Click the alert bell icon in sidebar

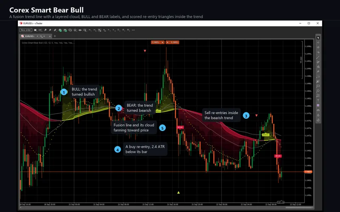click(318, 115)
